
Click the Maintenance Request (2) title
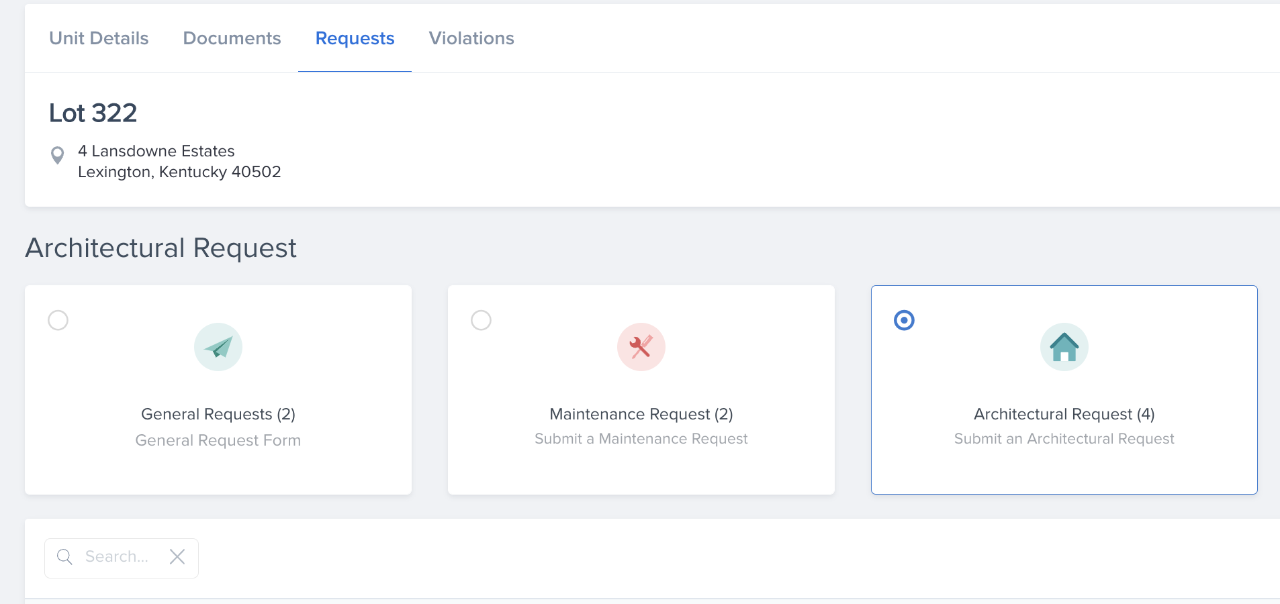coord(641,414)
